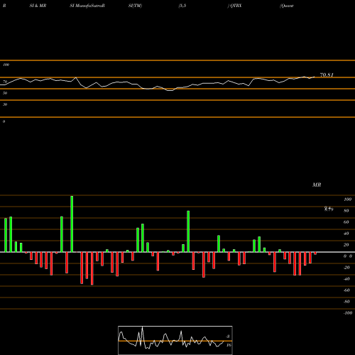Click the end of the white RSI line
The width and height of the screenshot is (355, 355).
coord(315,77)
